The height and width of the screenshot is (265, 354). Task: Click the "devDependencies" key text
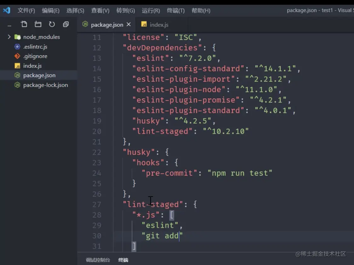162,48
